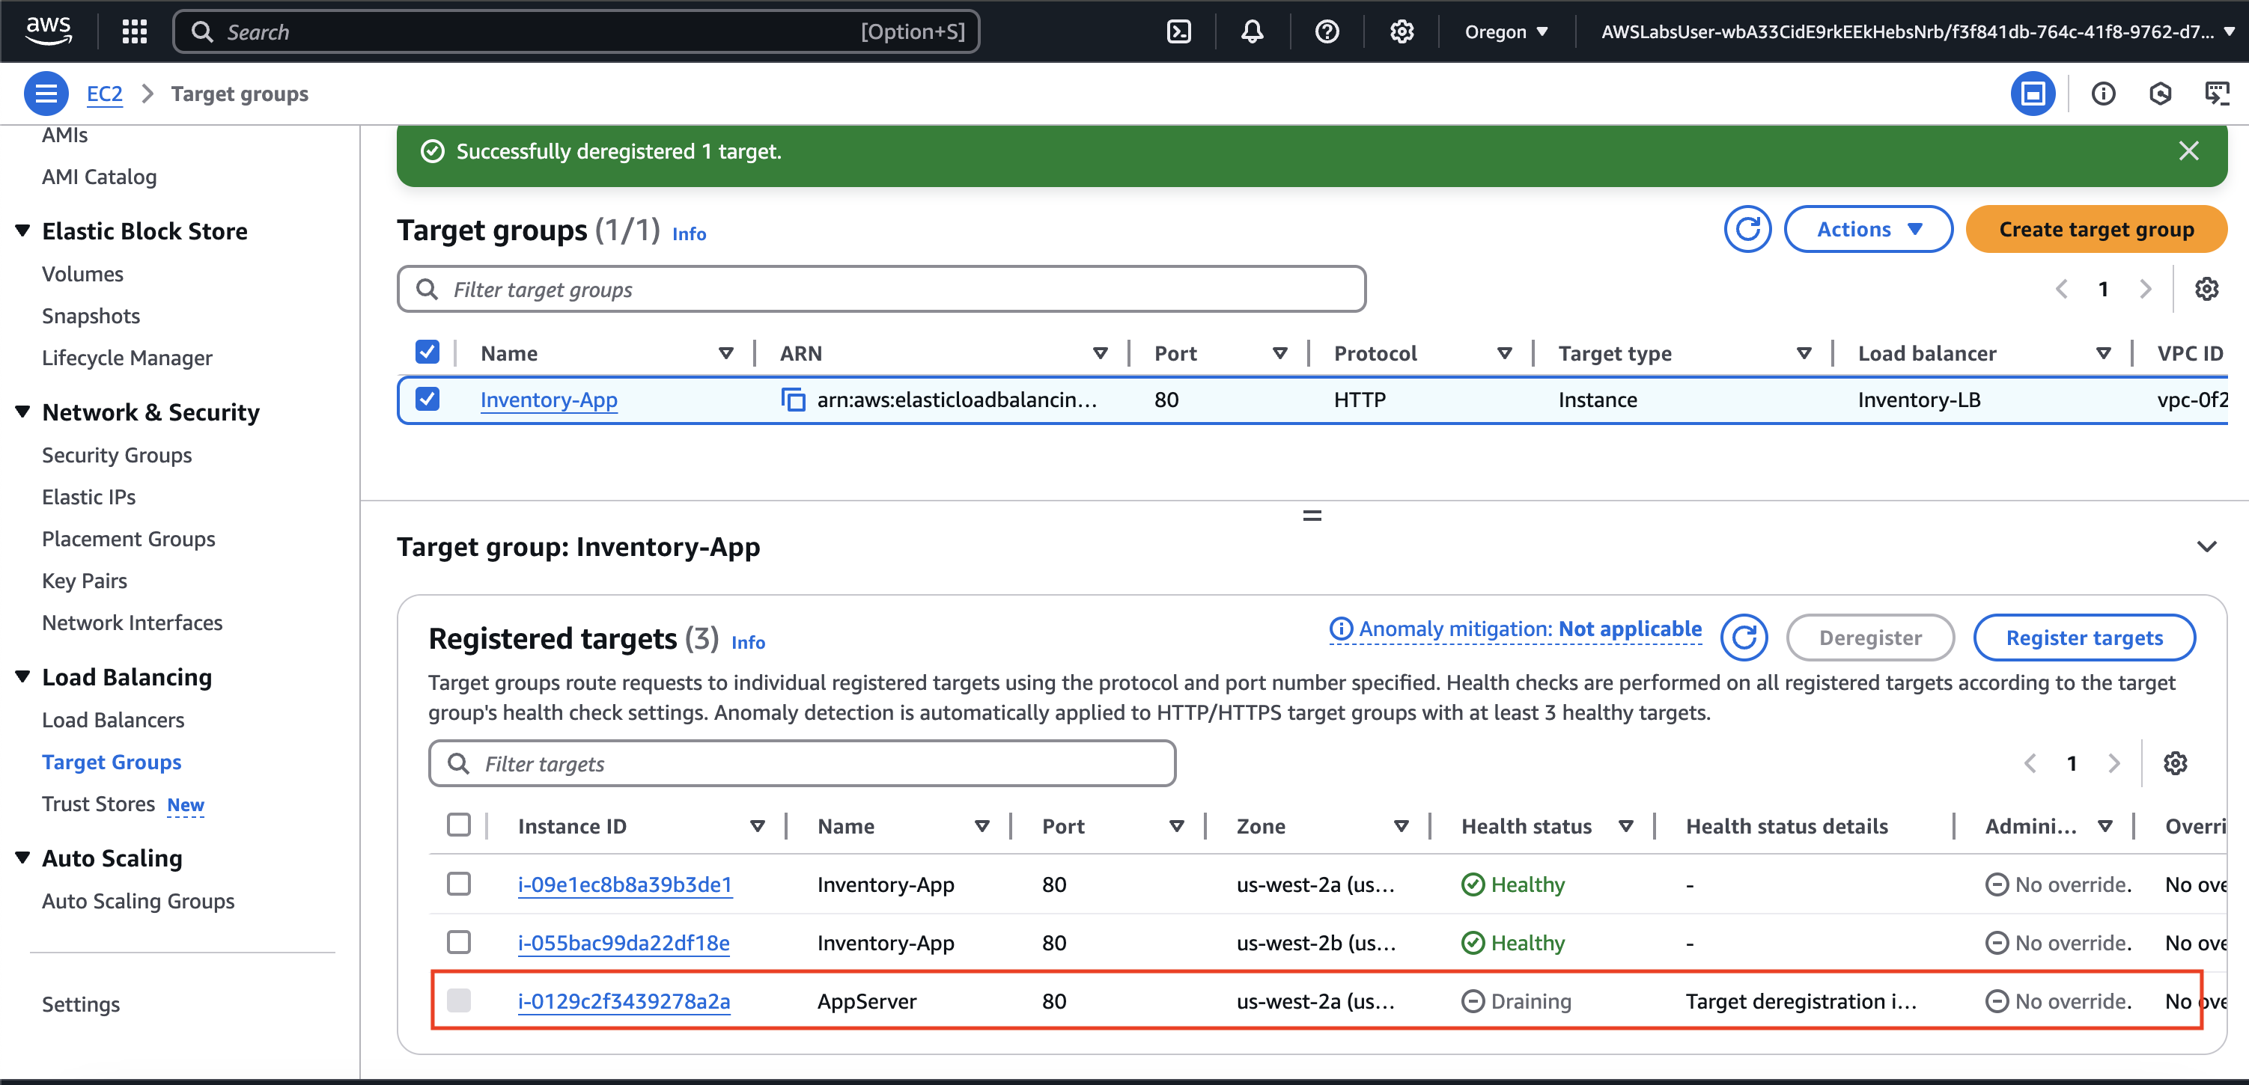Copy the Inventory-App ARN with copy icon
The image size is (2249, 1085).
tap(793, 400)
